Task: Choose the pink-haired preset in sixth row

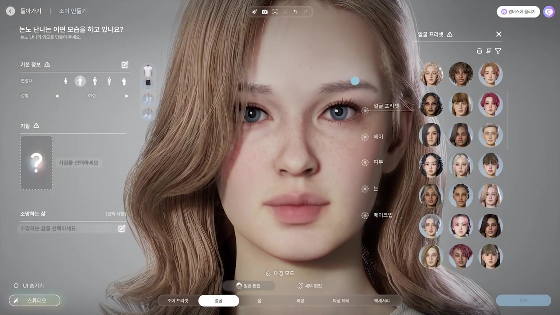Action: coord(461,226)
